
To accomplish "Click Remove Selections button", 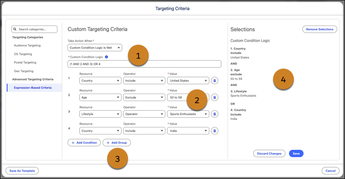I will click(x=320, y=29).
